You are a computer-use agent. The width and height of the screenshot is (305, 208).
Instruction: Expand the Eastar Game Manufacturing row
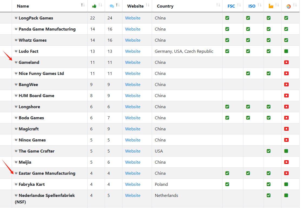pyautogui.click(x=16, y=173)
